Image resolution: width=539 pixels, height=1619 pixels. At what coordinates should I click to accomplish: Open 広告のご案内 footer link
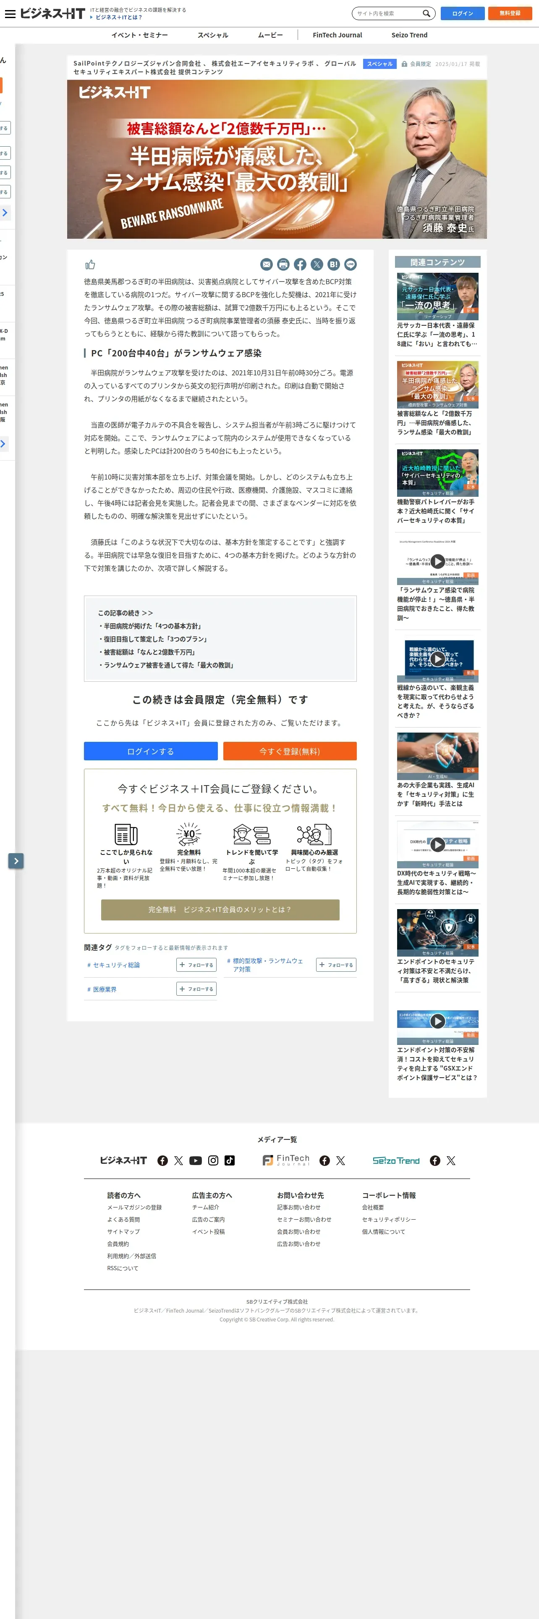point(208,1219)
